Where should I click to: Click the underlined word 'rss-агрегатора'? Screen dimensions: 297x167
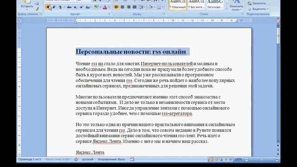(177, 113)
